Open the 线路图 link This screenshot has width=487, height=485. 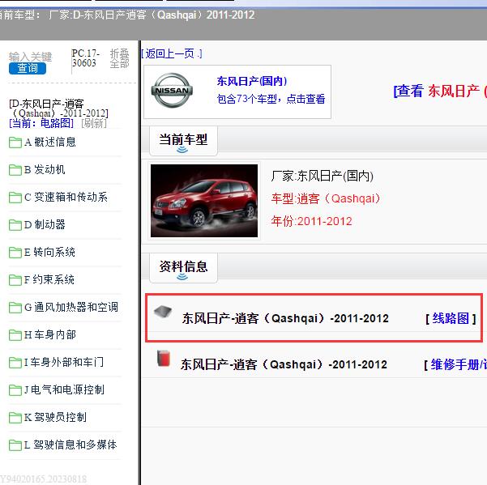click(451, 318)
